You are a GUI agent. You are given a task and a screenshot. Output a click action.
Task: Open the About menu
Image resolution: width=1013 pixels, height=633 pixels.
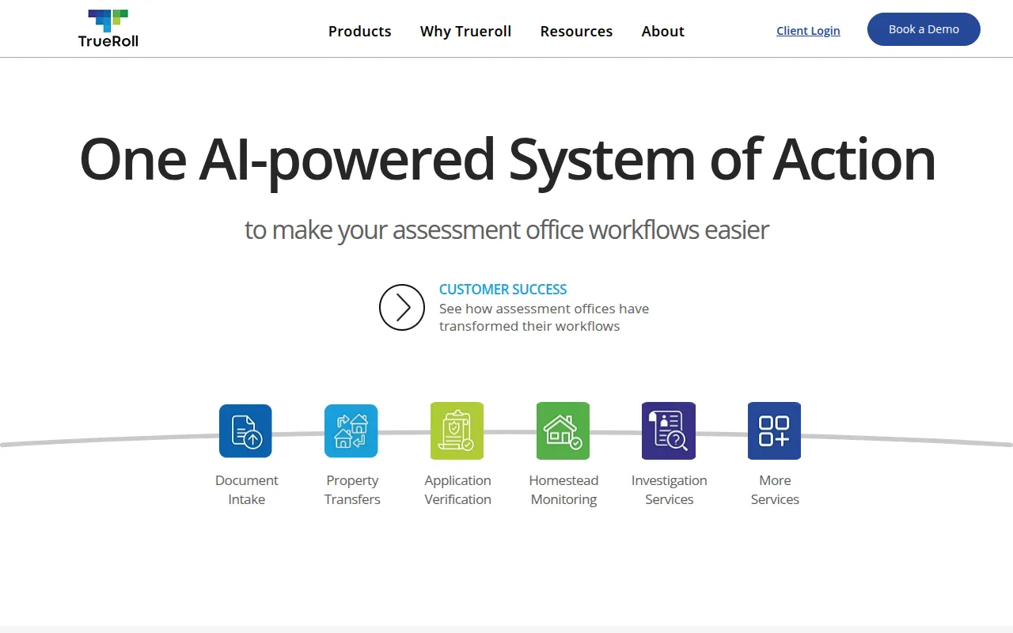pos(663,32)
